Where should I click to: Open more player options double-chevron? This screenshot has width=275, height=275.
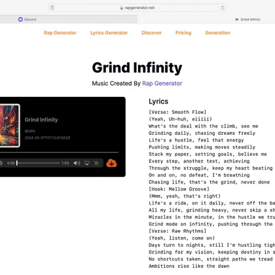tap(96, 163)
